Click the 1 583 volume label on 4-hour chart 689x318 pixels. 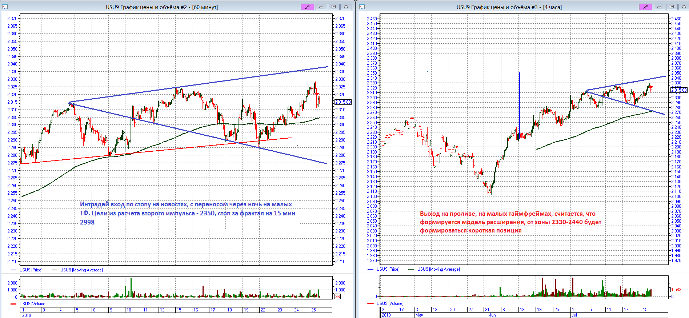click(x=676, y=290)
